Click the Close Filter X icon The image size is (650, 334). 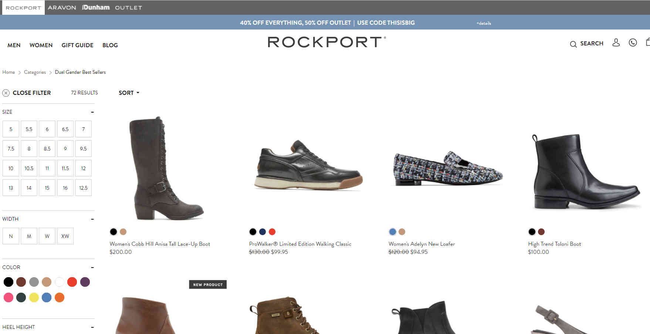point(6,93)
